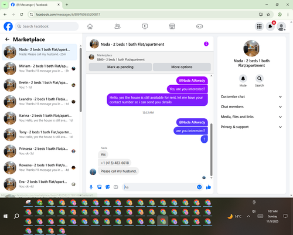Expand the Chat members section
The height and width of the screenshot is (235, 293).
(x=251, y=107)
